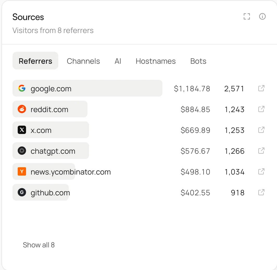Select the x.com referrer name
Image resolution: width=277 pixels, height=270 pixels.
(41, 130)
